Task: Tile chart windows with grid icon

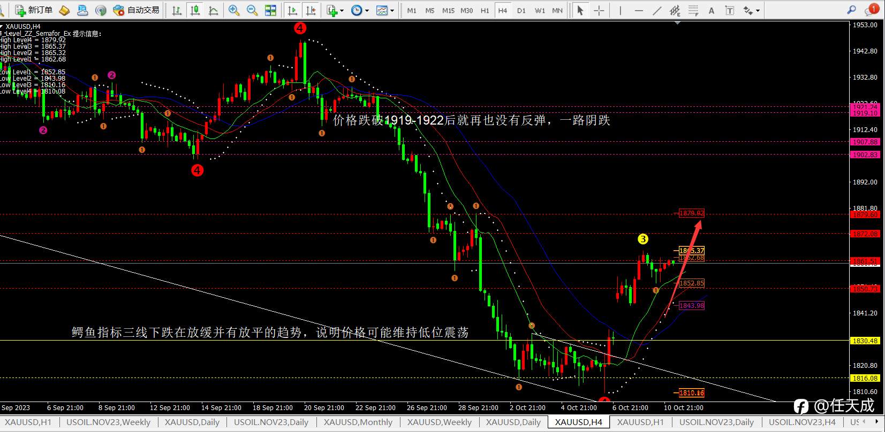Action: click(x=271, y=10)
